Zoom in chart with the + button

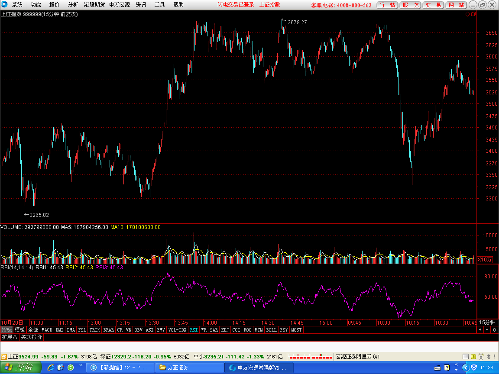[480, 330]
